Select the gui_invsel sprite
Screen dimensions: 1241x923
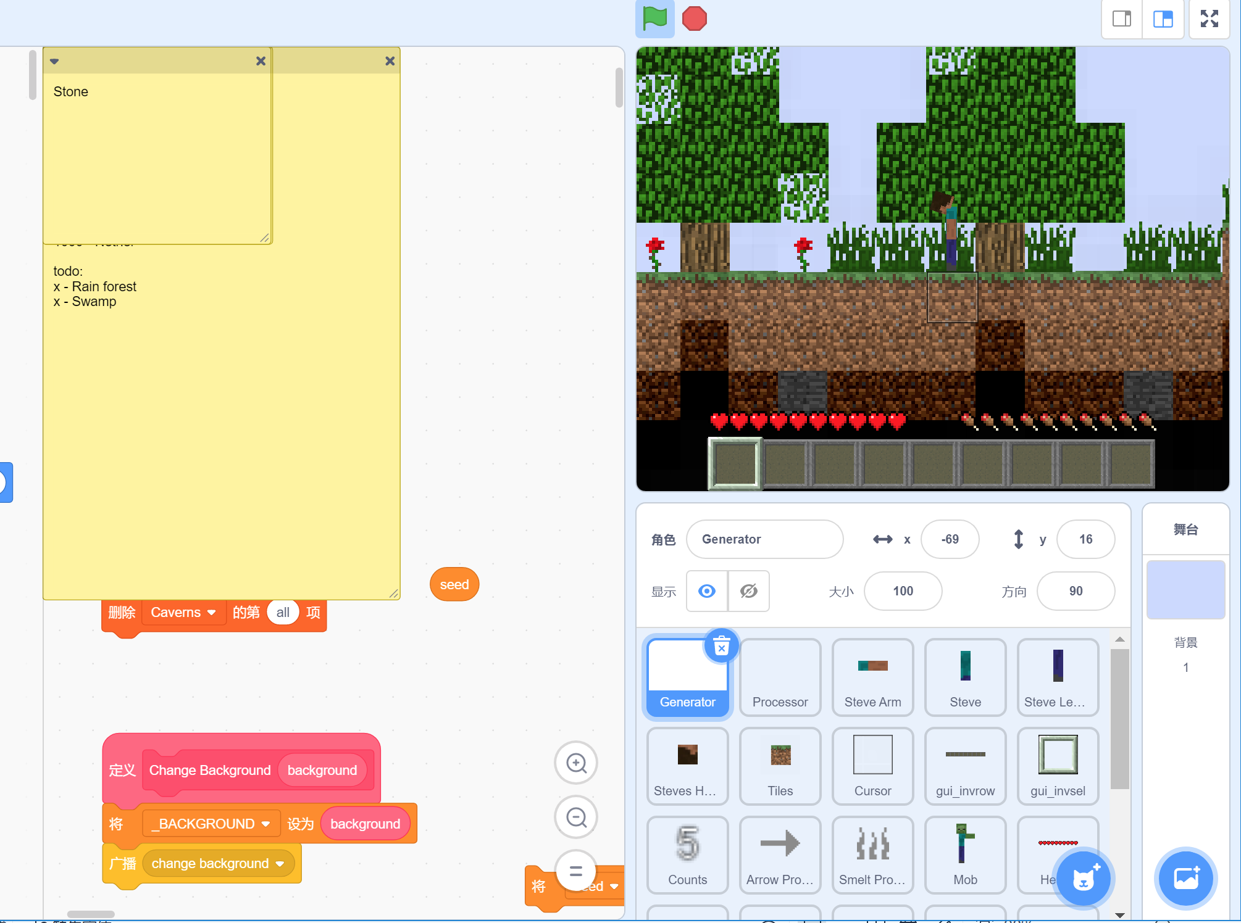click(1058, 766)
